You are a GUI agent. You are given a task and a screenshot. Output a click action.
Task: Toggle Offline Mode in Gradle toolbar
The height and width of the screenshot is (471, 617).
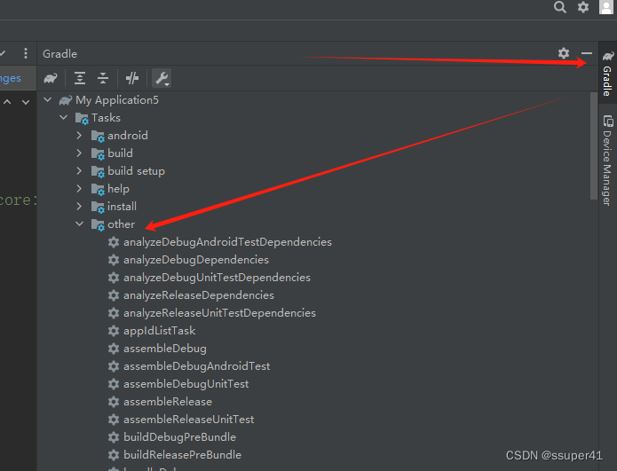click(131, 78)
